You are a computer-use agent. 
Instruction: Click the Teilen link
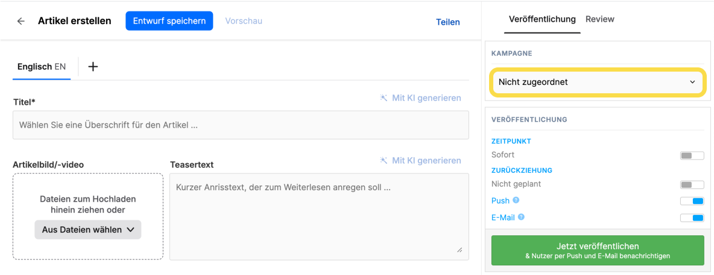pos(447,22)
